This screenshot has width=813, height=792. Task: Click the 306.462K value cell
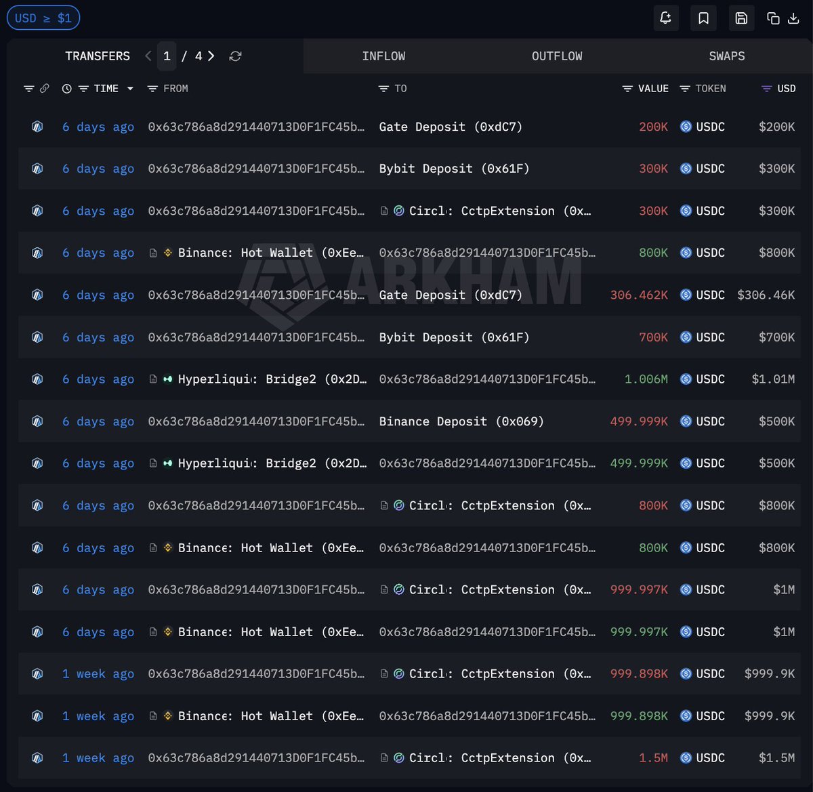click(x=639, y=295)
